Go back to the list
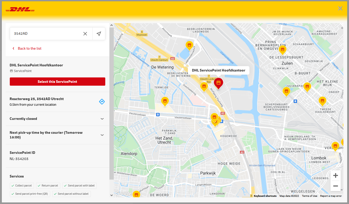 point(27,48)
